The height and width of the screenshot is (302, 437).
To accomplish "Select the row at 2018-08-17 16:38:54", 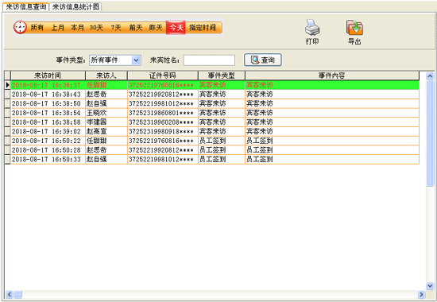I will pos(215,113).
